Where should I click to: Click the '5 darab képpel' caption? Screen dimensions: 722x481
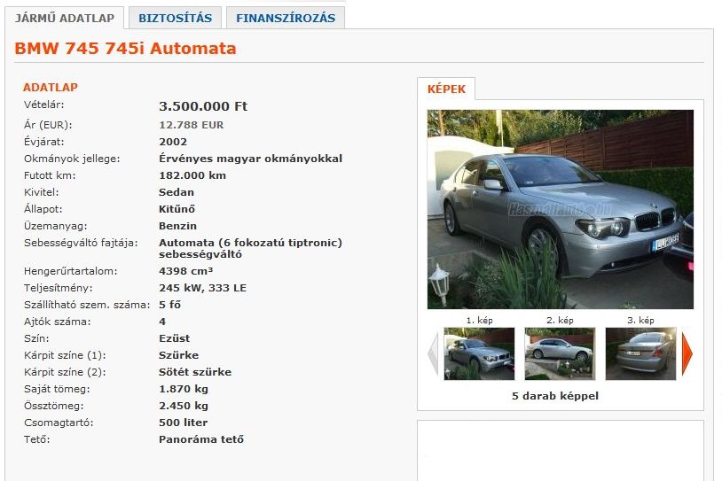click(555, 396)
